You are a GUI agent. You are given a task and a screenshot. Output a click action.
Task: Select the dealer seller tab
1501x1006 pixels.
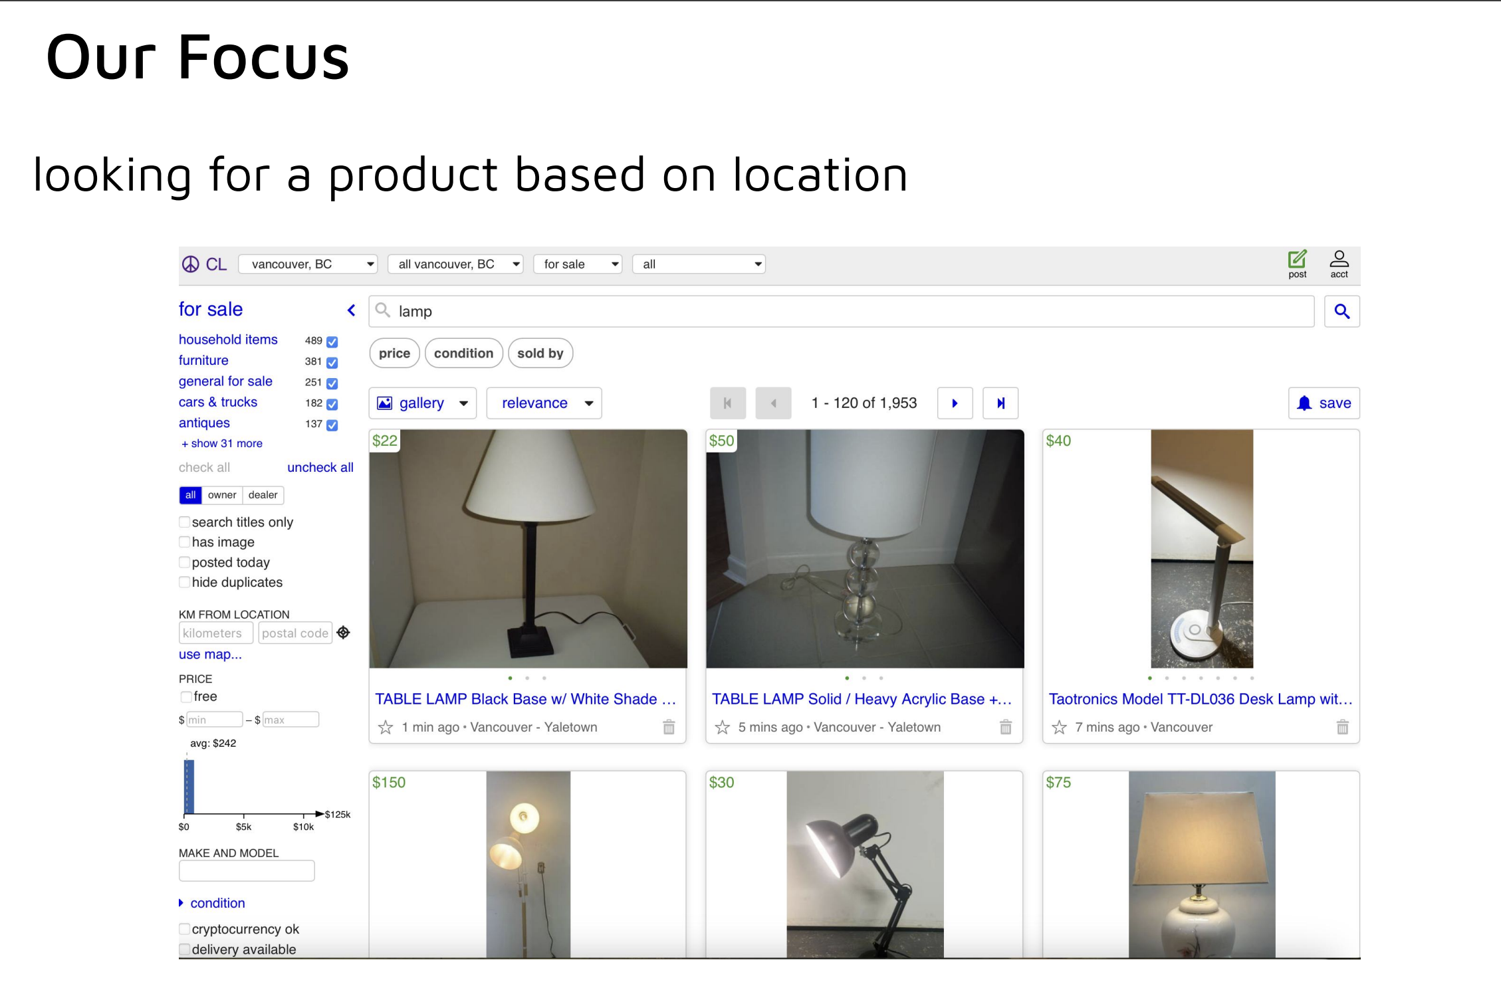point(263,495)
